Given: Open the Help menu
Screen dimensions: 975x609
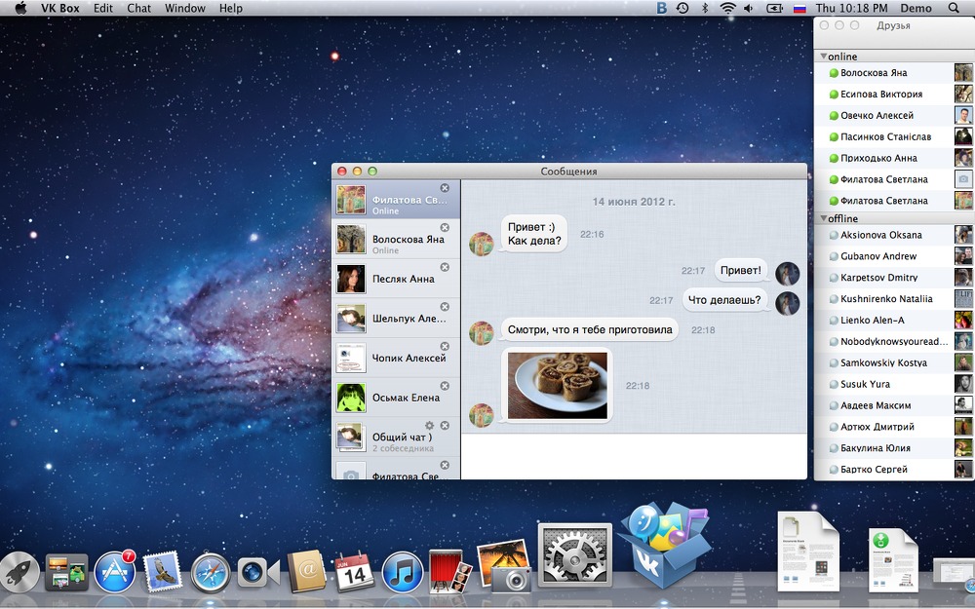Looking at the screenshot, I should (231, 8).
